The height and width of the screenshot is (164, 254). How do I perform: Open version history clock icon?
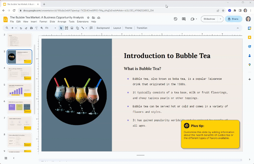coord(176,19)
